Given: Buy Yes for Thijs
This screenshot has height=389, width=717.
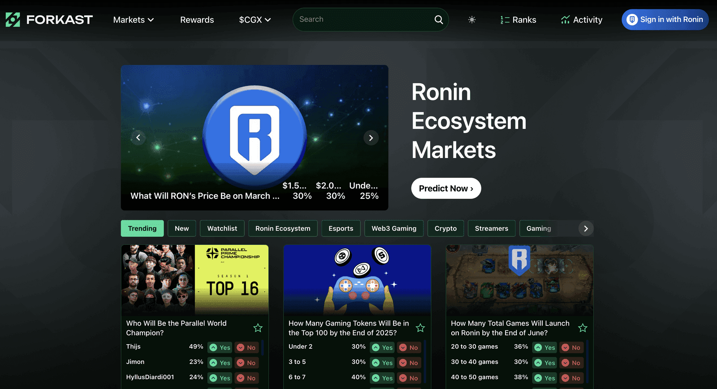Looking at the screenshot, I should point(220,347).
